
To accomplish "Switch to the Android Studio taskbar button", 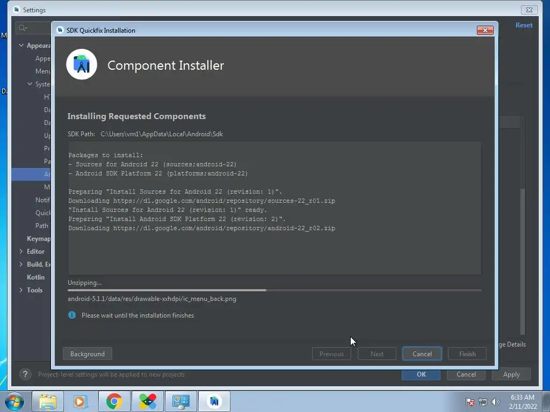I will tap(214, 401).
